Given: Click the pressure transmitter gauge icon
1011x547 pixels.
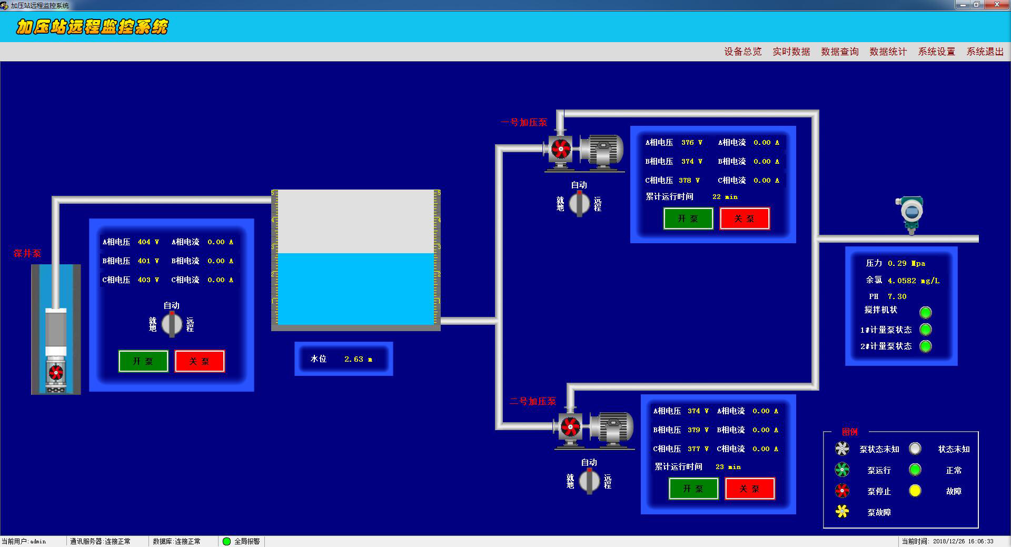Looking at the screenshot, I should [x=910, y=214].
